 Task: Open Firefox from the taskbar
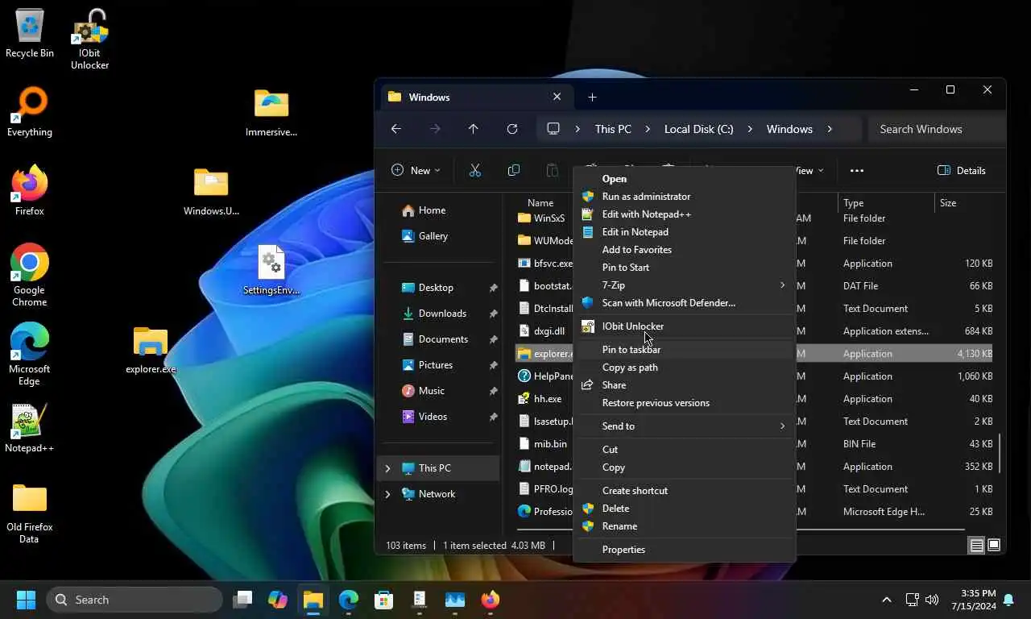pyautogui.click(x=491, y=600)
